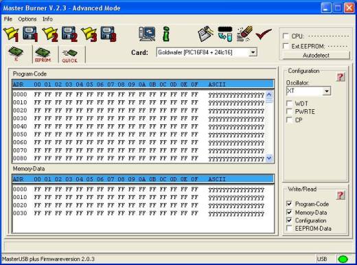357x265 pixels.
Task: Select the QUICK mode icon
Action: point(70,56)
